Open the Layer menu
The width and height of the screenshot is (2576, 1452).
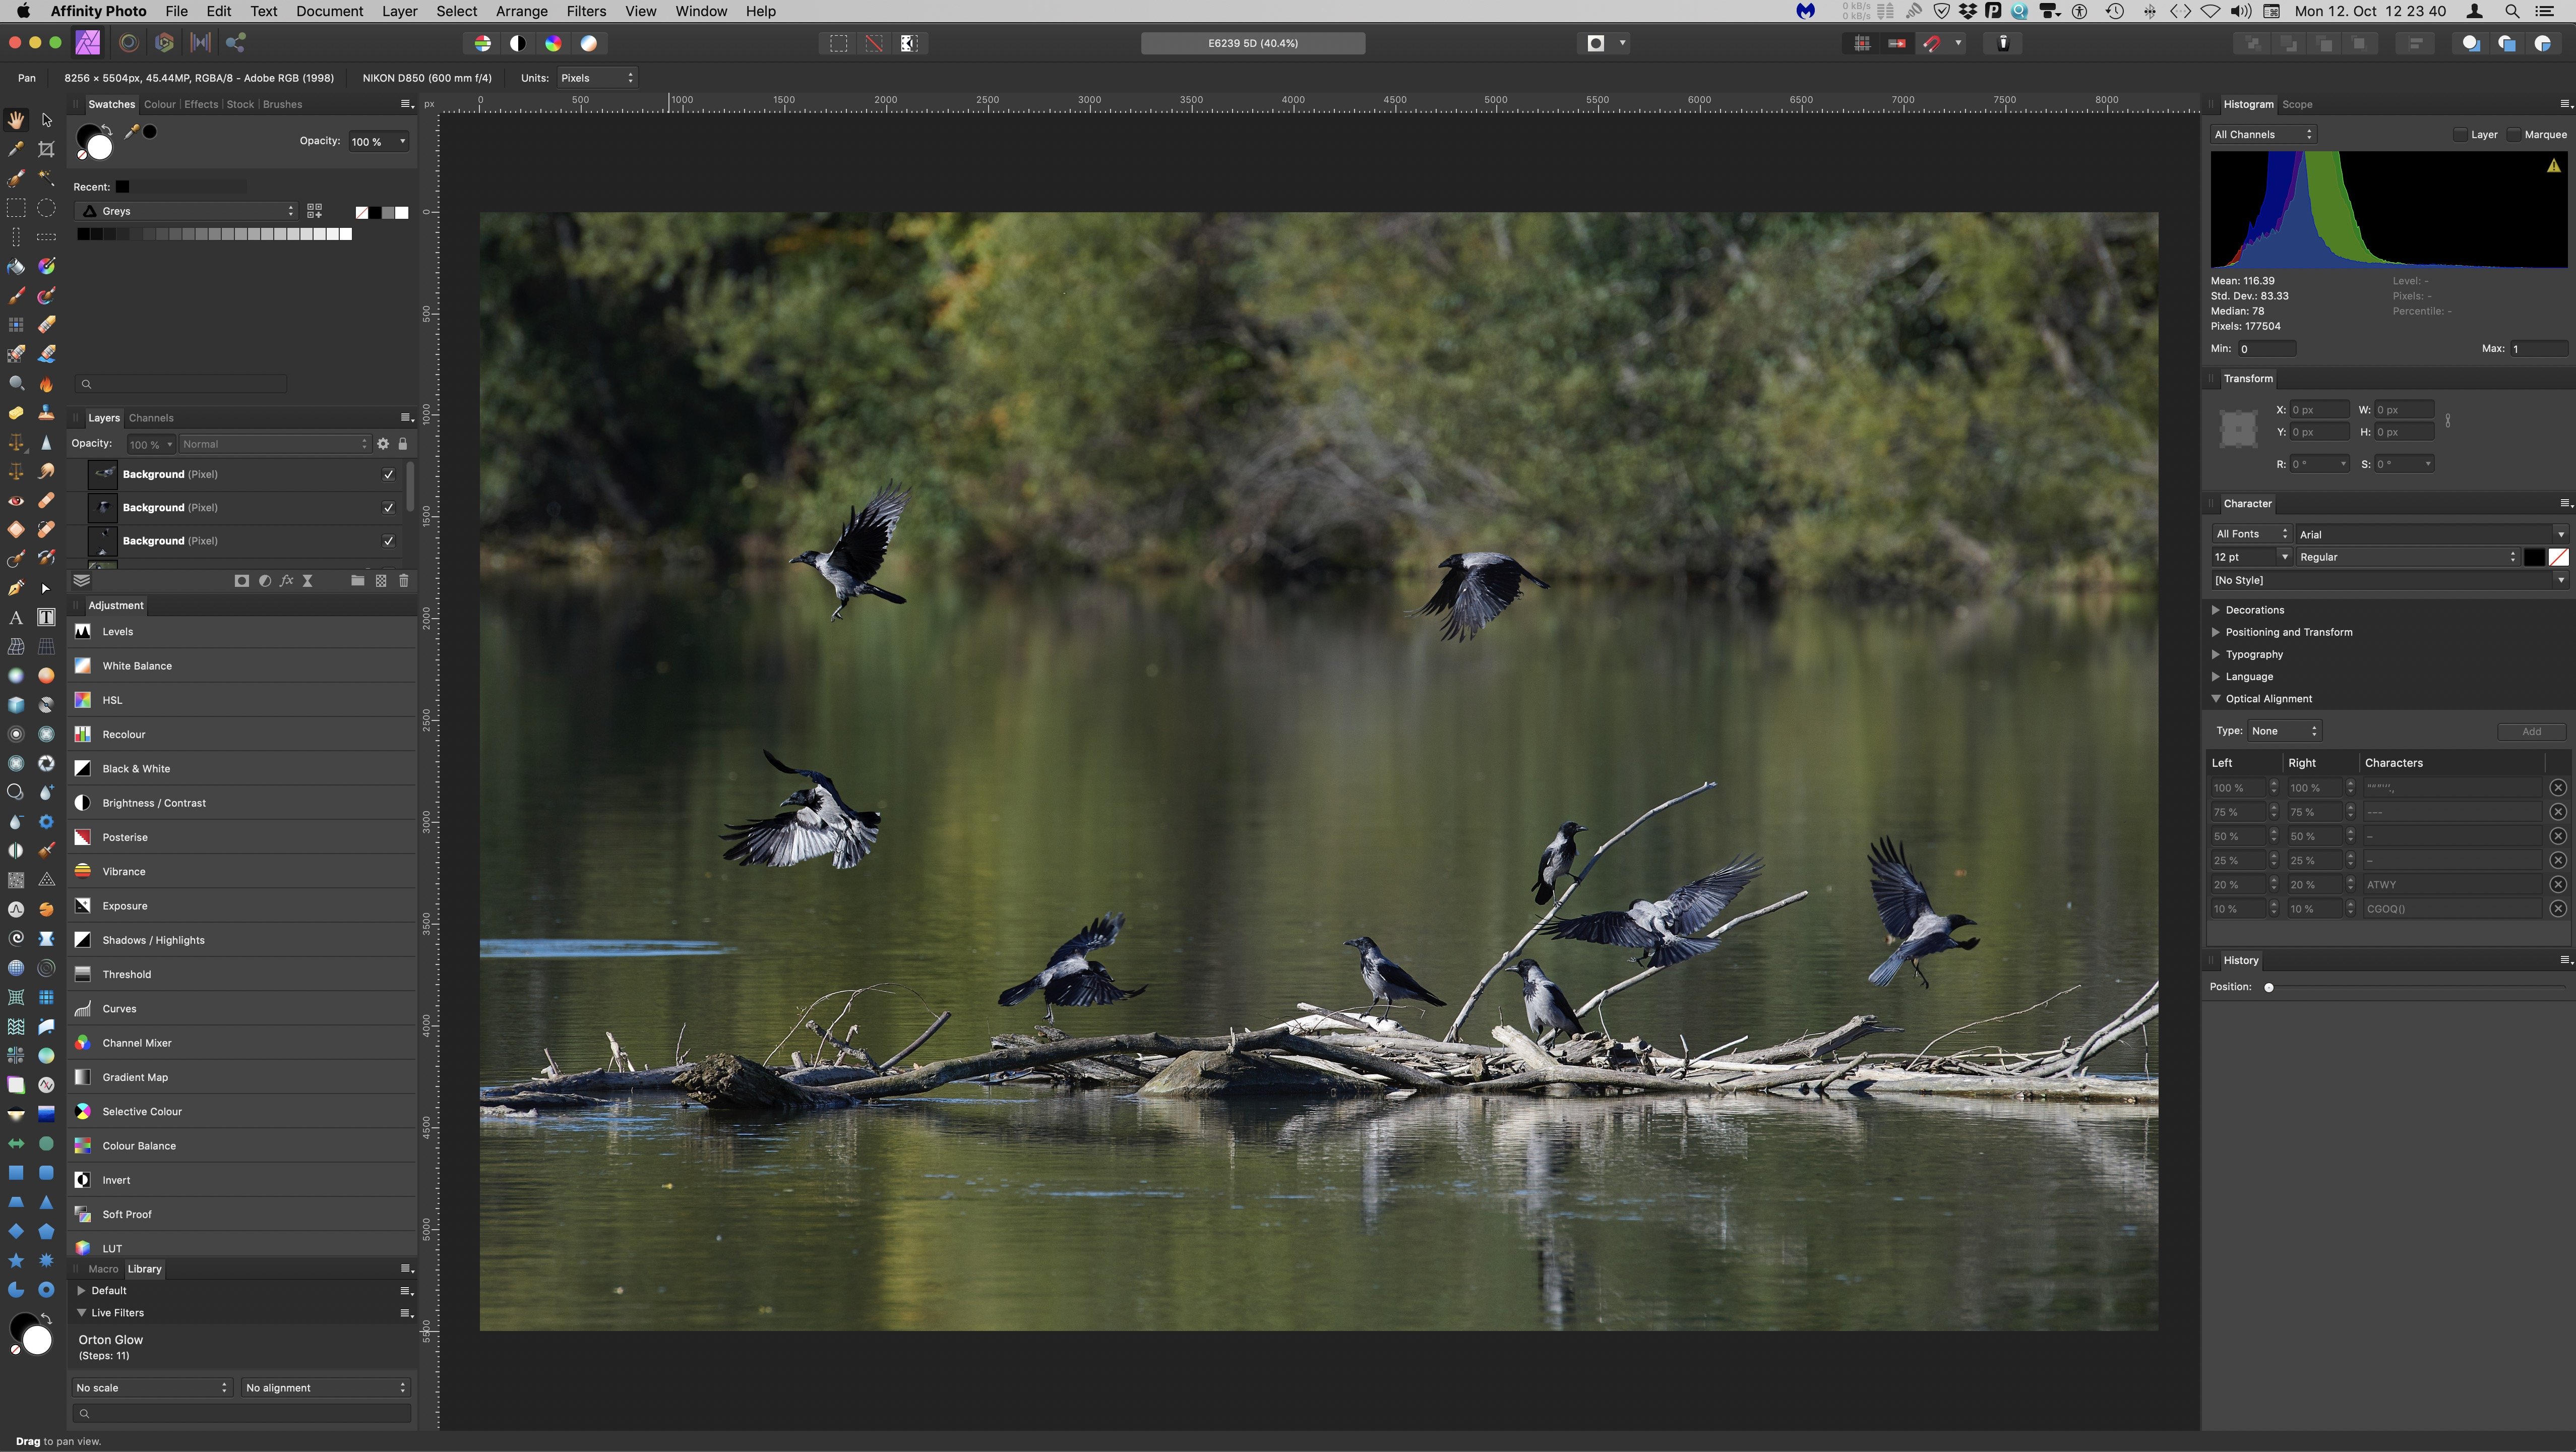[399, 11]
